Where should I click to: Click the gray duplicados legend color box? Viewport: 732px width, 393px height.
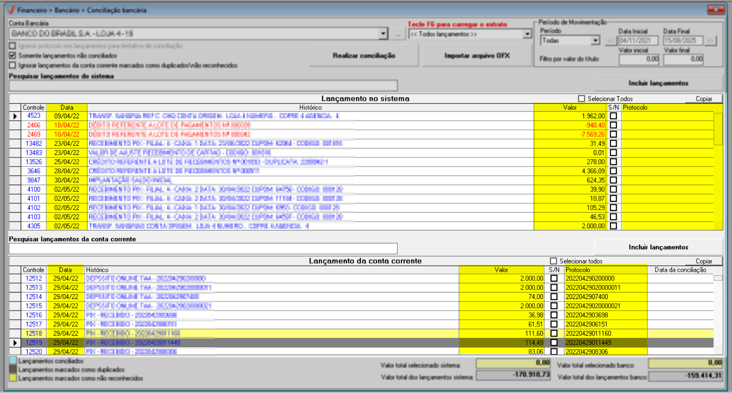[x=13, y=370]
